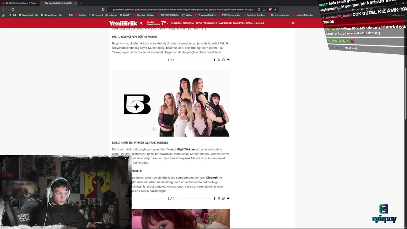Go back with browser back arrow
This screenshot has height=229, width=407.
point(3,10)
